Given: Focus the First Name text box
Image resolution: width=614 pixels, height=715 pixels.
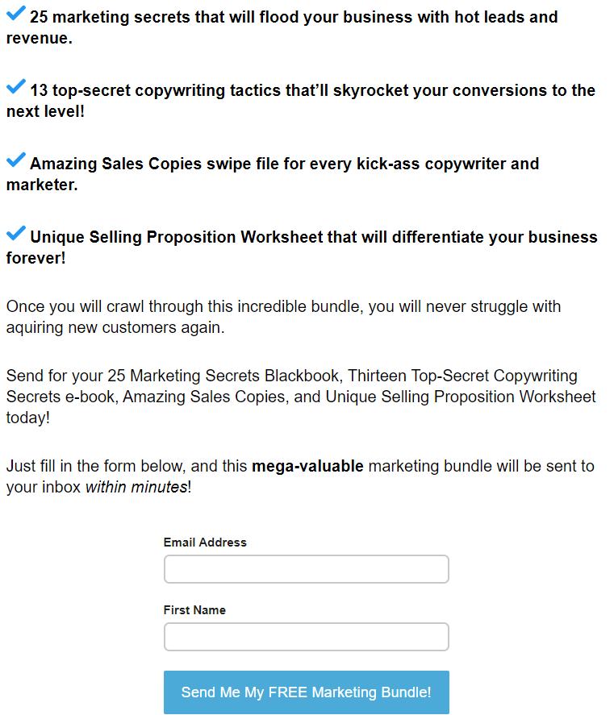Looking at the screenshot, I should click(x=306, y=637).
